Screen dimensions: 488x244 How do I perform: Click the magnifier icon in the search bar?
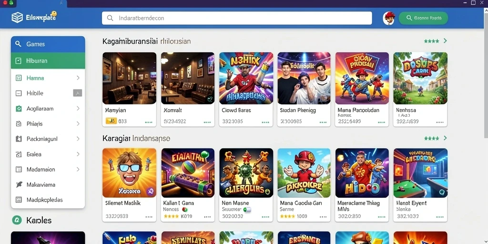(110, 18)
